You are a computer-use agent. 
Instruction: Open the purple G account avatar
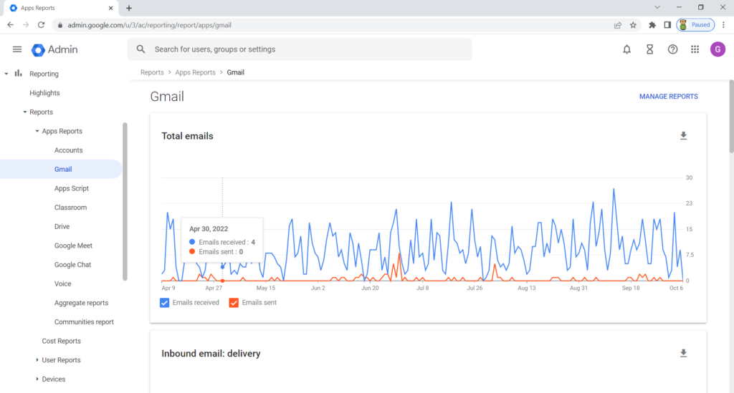[718, 49]
